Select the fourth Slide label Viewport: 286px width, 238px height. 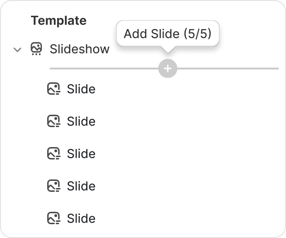(x=81, y=186)
